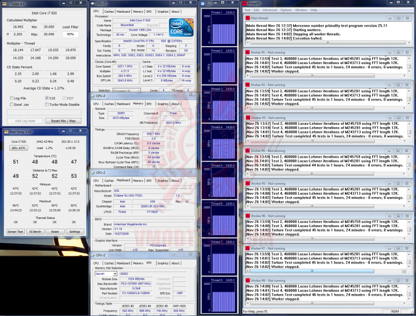
Task: Click the log note text field in i7 Turbo
Action: coord(44,113)
